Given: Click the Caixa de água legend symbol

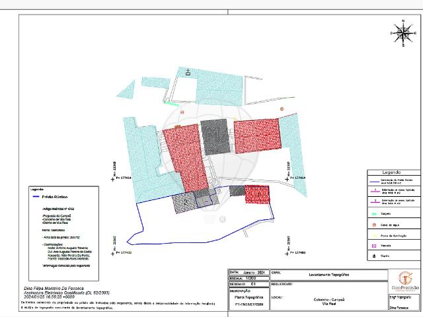Looking at the screenshot, I should [x=374, y=225].
